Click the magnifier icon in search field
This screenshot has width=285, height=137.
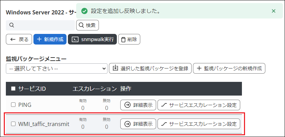click(x=11, y=25)
